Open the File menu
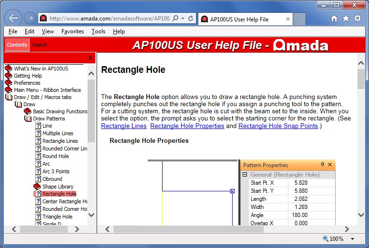This screenshot has height=248, width=369. point(13,31)
